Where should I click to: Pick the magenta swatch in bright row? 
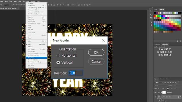[x=164, y=16]
